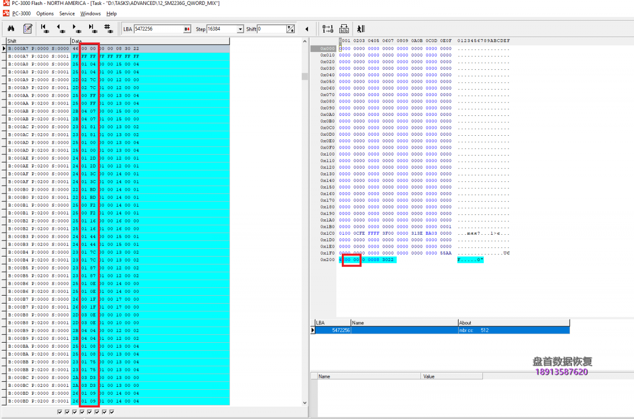Click the Shift value input field
The height and width of the screenshot is (419, 634).
[x=271, y=29]
